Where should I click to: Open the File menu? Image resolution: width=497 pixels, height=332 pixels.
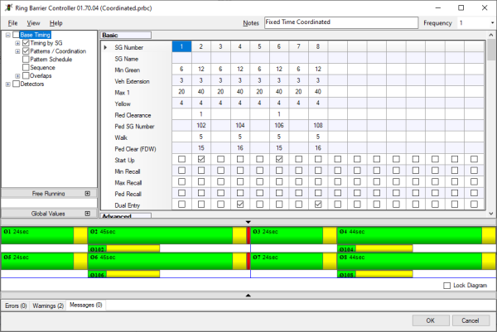pyautogui.click(x=13, y=22)
